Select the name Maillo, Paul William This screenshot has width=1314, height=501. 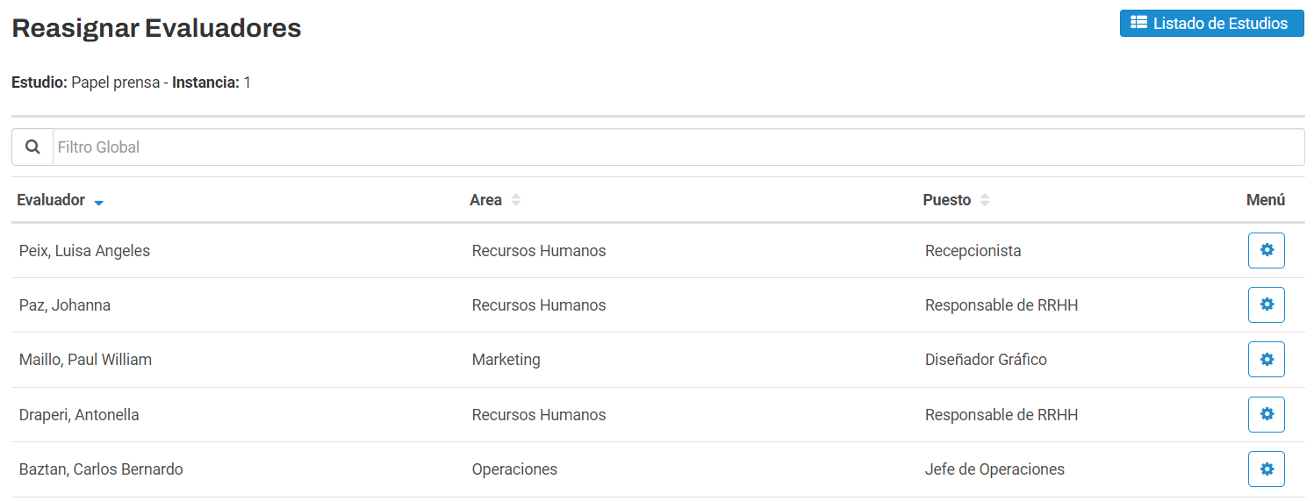tap(85, 360)
